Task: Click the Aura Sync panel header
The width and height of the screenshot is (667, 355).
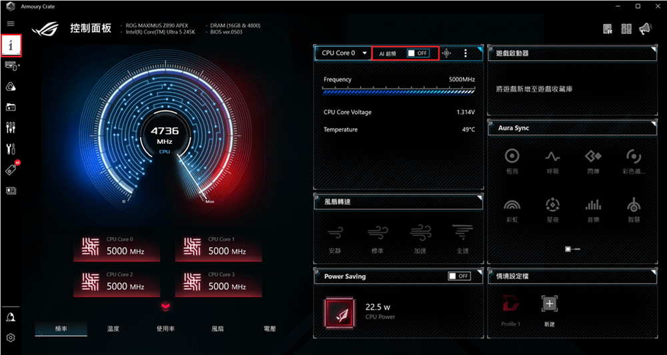Action: pos(572,128)
